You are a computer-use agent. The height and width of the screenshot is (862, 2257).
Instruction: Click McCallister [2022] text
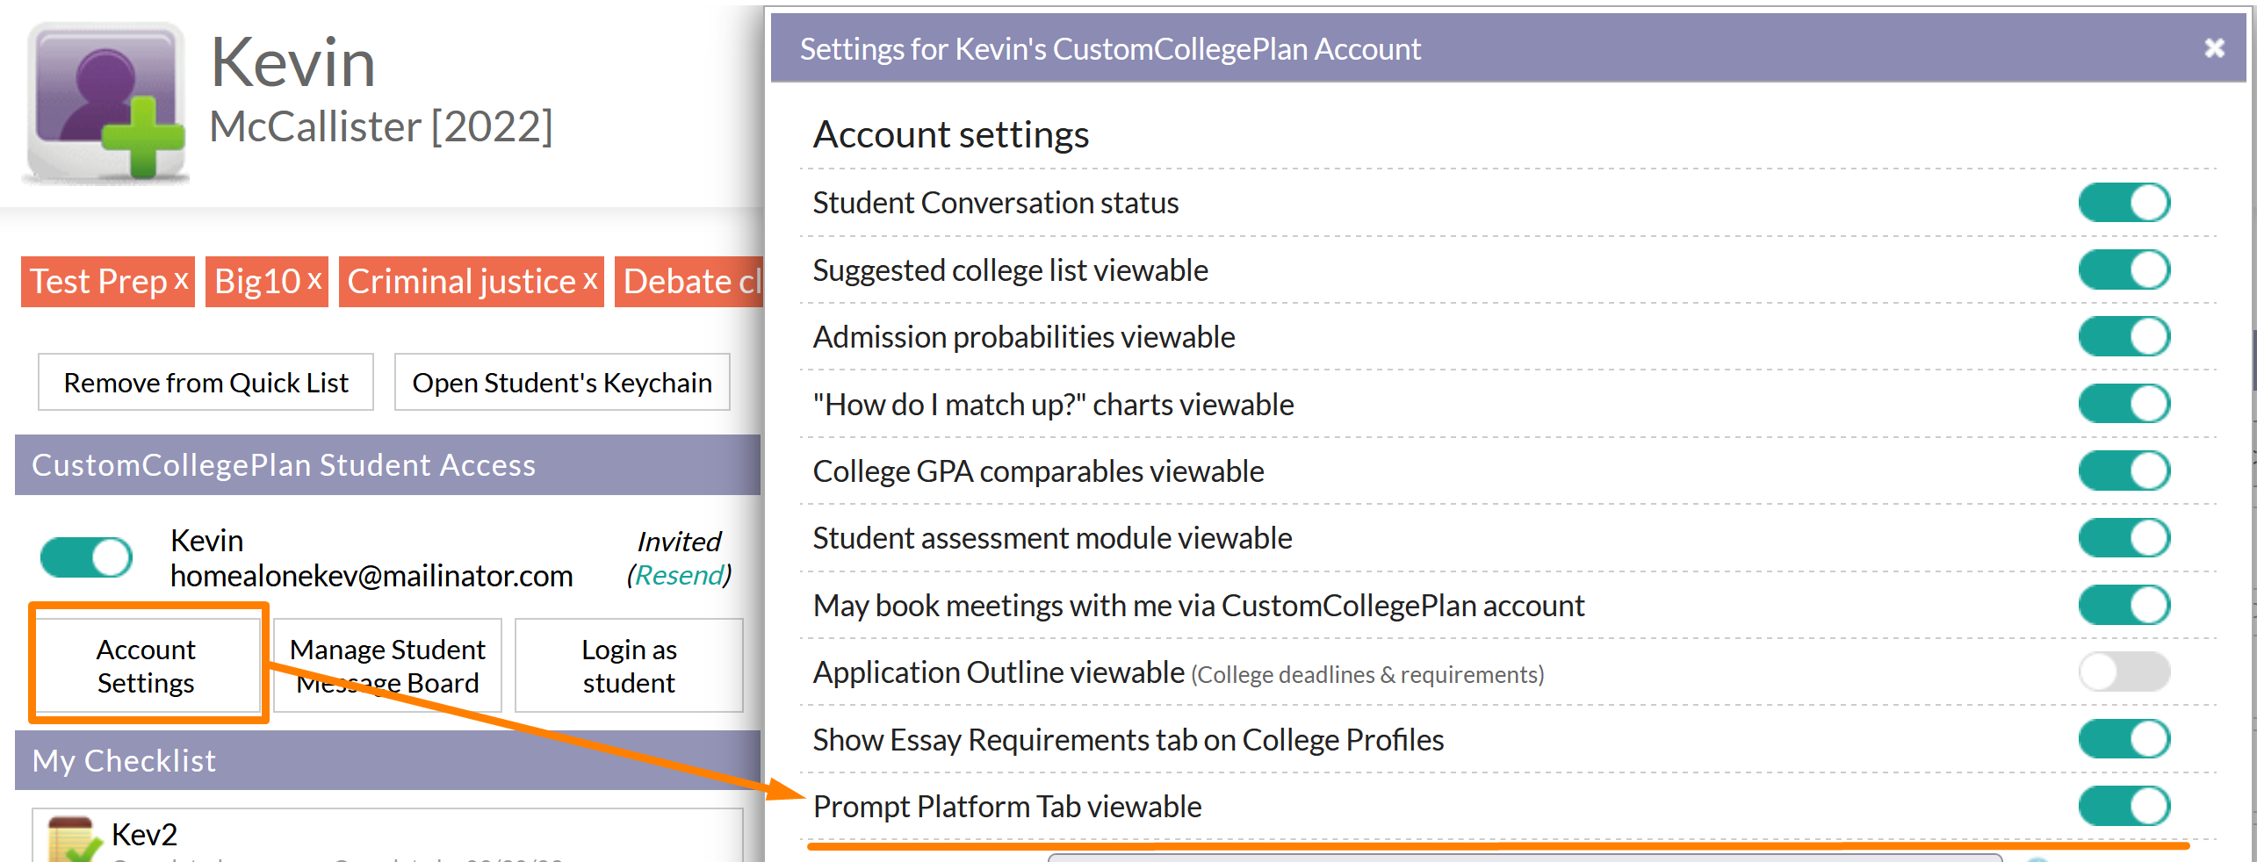pyautogui.click(x=381, y=126)
